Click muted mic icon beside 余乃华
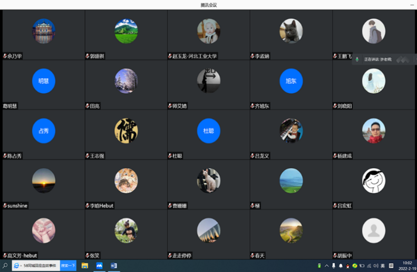The height and width of the screenshot is (272, 417). [5, 56]
